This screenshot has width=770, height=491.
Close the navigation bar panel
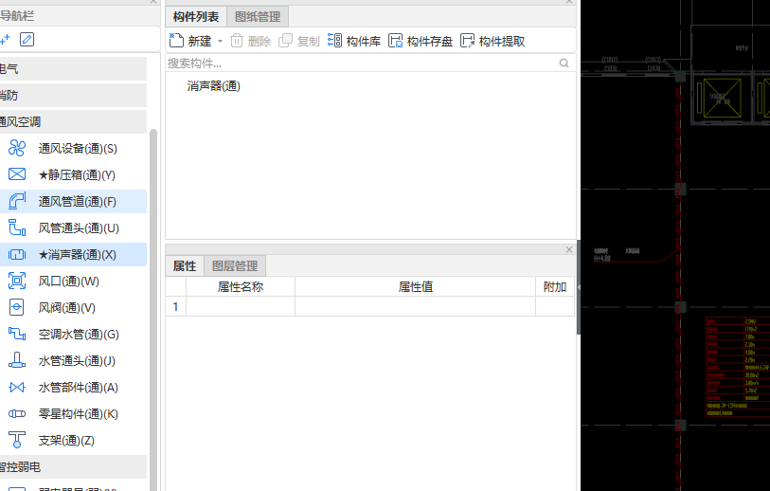[x=153, y=2]
